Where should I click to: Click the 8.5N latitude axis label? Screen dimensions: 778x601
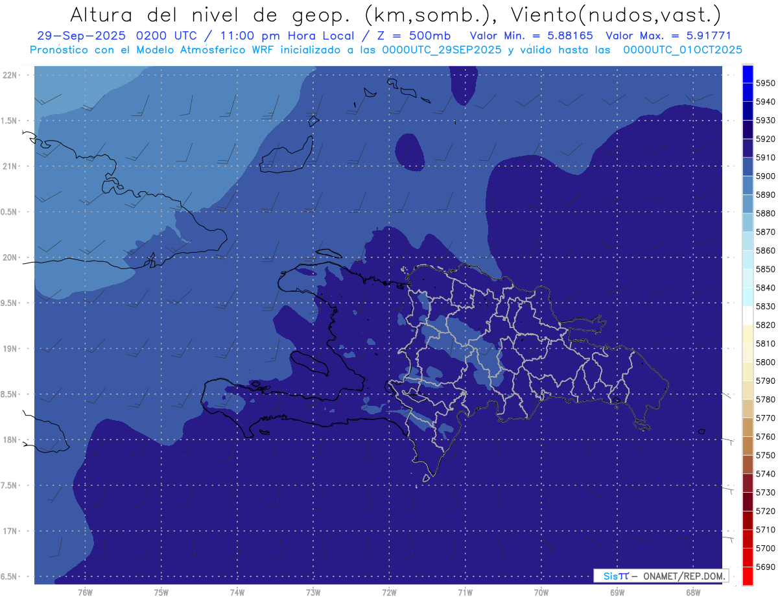9,394
